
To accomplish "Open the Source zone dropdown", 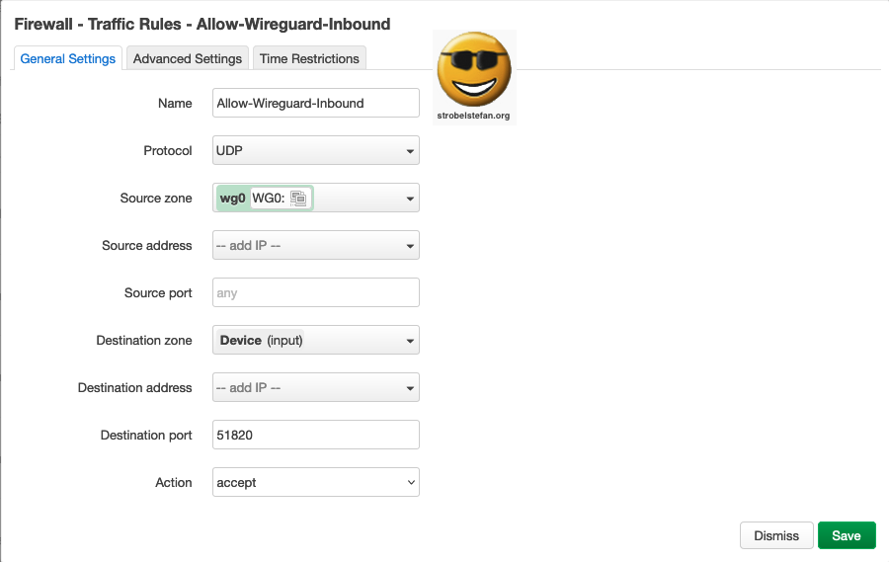I will (x=316, y=198).
